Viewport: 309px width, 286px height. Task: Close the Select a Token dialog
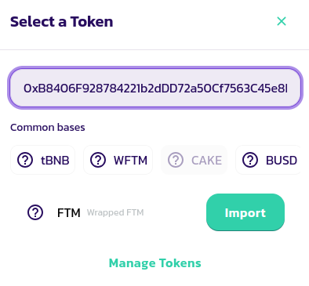pyautogui.click(x=282, y=21)
